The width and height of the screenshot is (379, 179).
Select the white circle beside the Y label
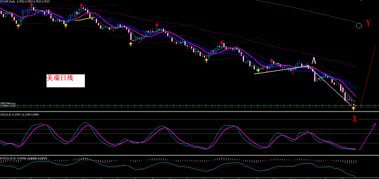359,26
